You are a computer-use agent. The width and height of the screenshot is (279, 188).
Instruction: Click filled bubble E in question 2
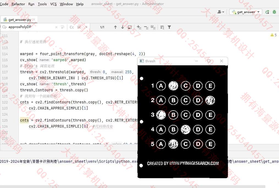click(210, 100)
